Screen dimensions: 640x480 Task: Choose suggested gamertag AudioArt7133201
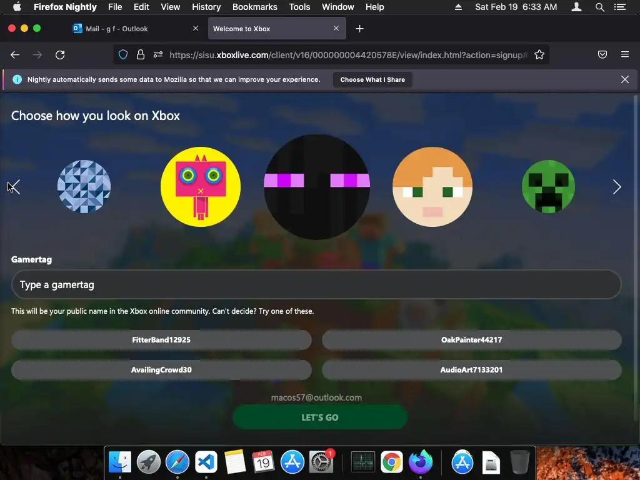471,370
